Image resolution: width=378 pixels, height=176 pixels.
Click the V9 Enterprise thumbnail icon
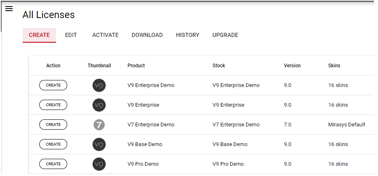pyautogui.click(x=99, y=105)
